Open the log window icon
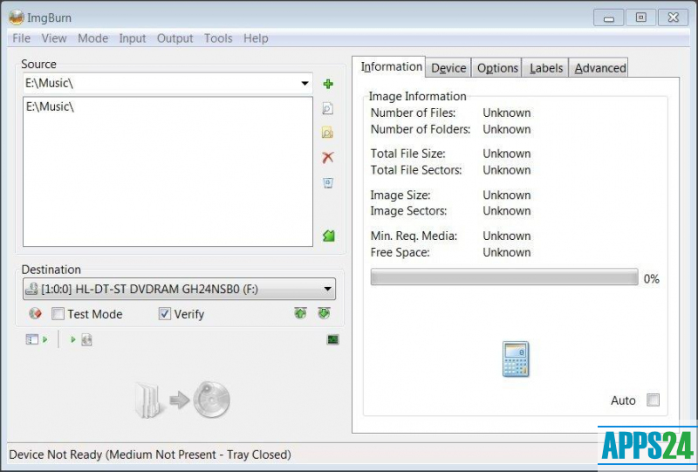The width and height of the screenshot is (698, 472). tap(332, 339)
